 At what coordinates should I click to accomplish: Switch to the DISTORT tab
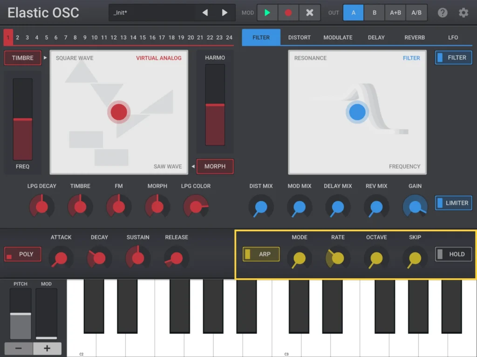coord(300,37)
